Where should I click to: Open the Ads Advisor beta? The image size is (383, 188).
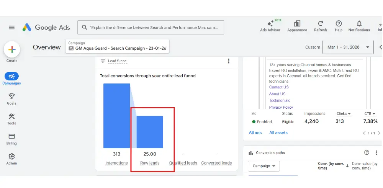(x=270, y=25)
